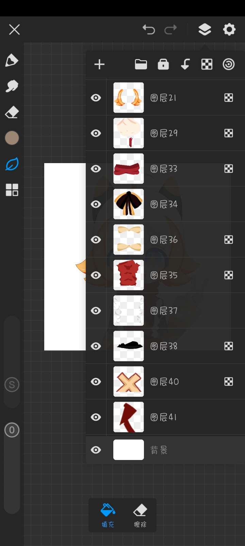This screenshot has height=546, width=245.
Task: Hide the 背景 background layer
Action: pos(96,450)
